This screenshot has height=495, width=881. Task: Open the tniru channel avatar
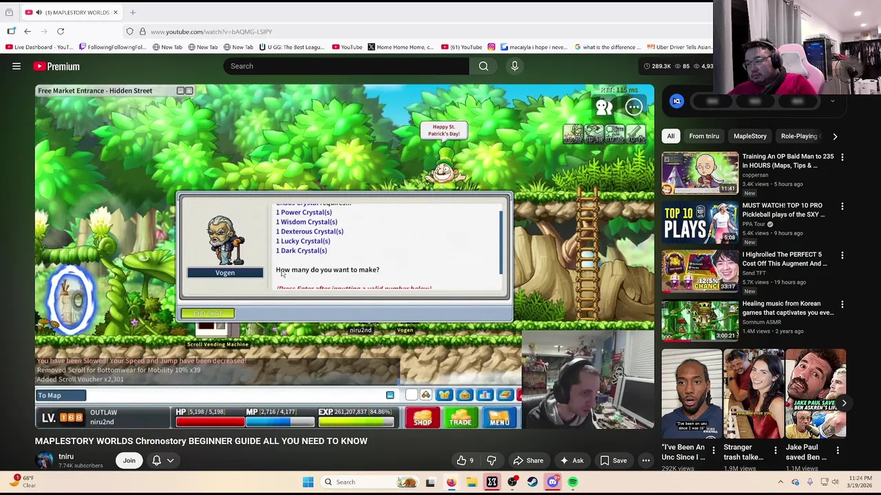(x=45, y=461)
